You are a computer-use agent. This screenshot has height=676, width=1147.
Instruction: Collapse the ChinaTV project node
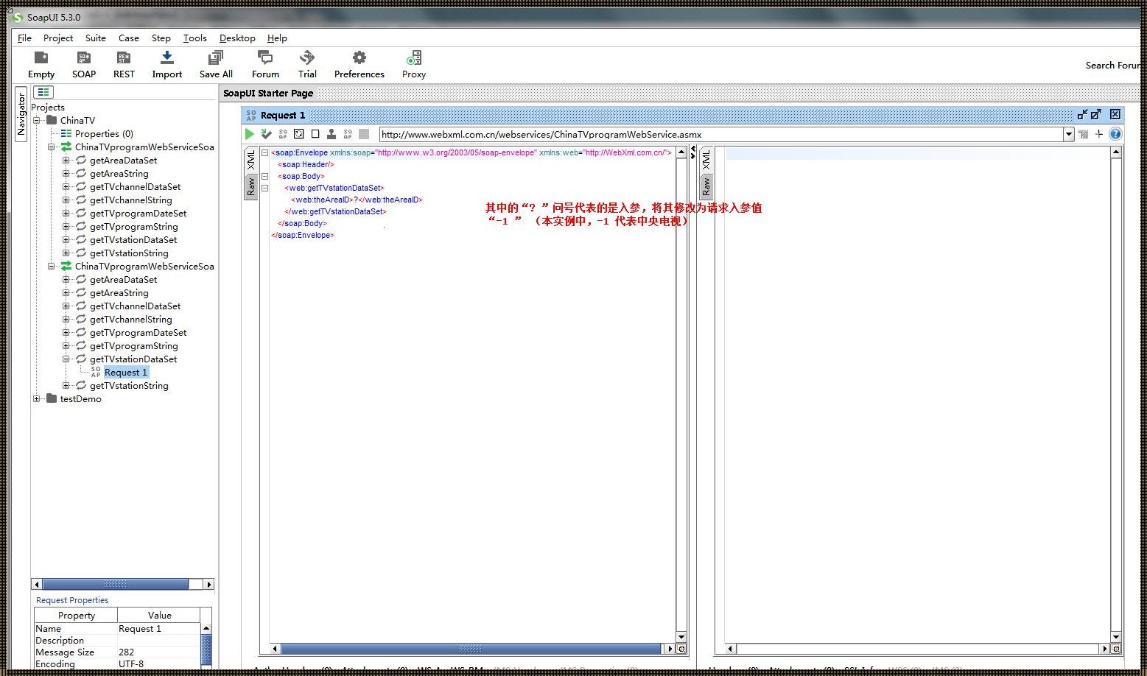[x=37, y=120]
